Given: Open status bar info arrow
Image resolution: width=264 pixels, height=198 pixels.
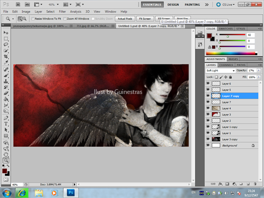Looking at the screenshot, I should (x=74, y=184).
